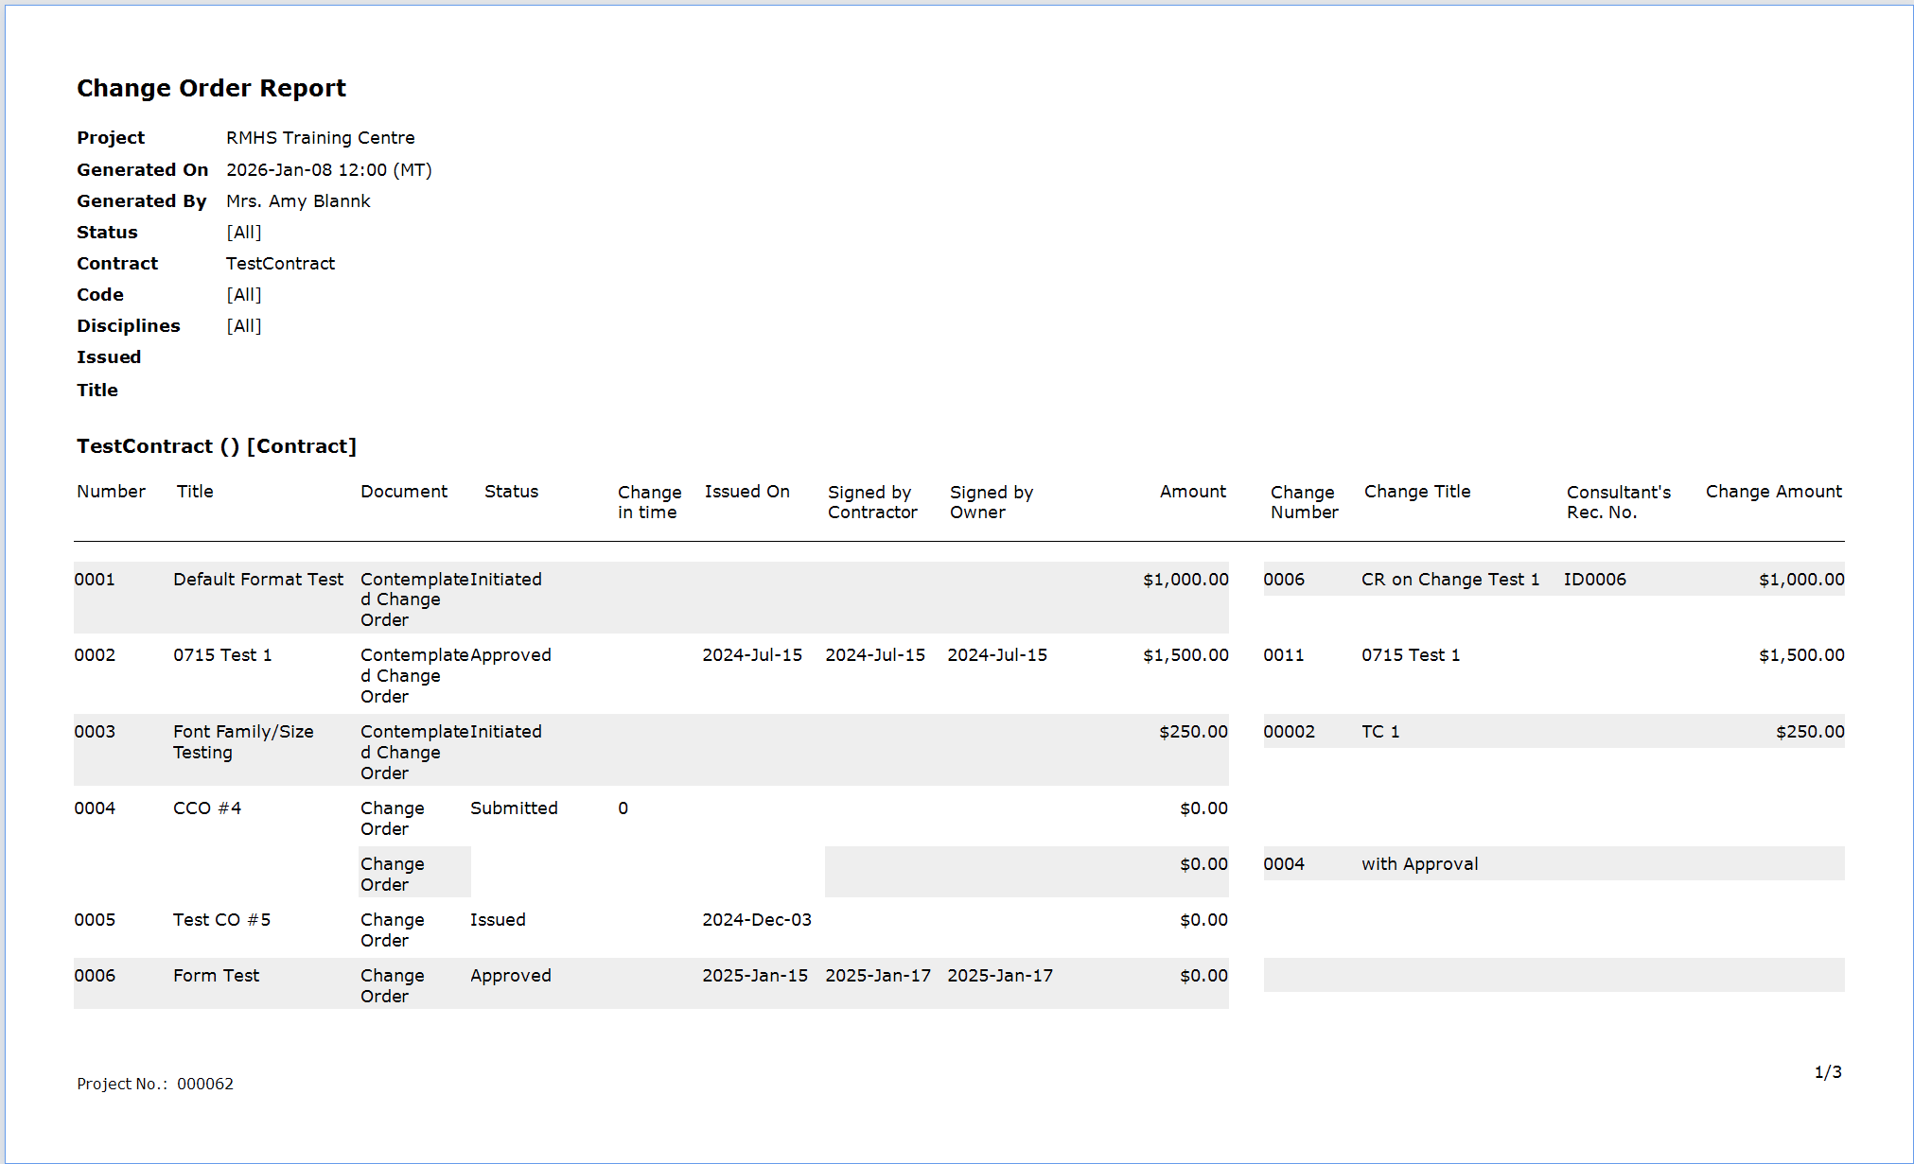
Task: Click the CR on Change Test 1 title
Action: (x=1450, y=580)
